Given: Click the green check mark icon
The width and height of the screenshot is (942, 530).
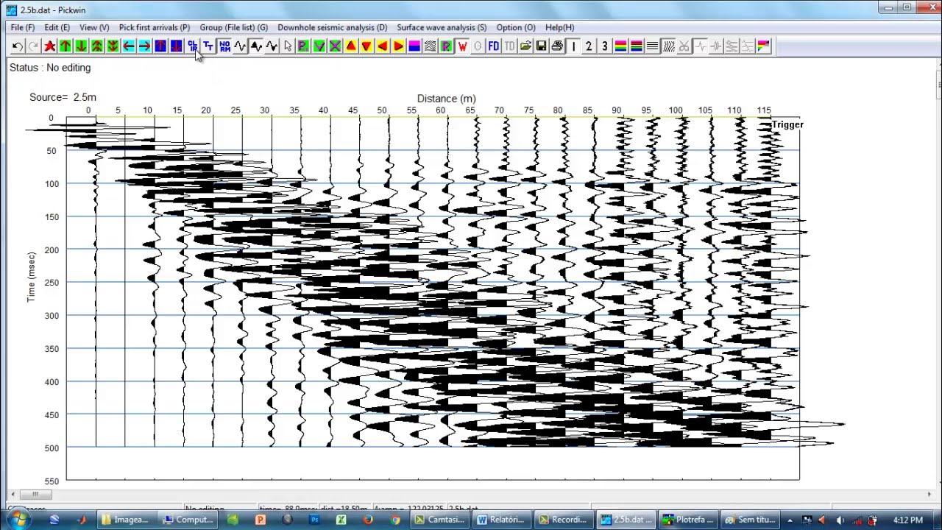Looking at the screenshot, I should pyautogui.click(x=319, y=46).
